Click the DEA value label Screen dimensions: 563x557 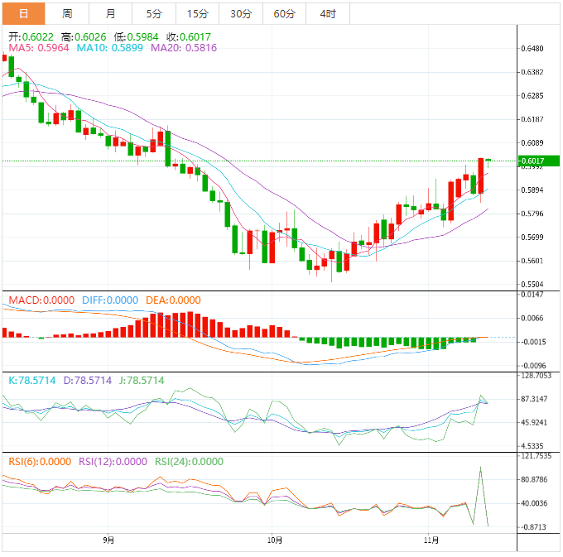pyautogui.click(x=173, y=300)
